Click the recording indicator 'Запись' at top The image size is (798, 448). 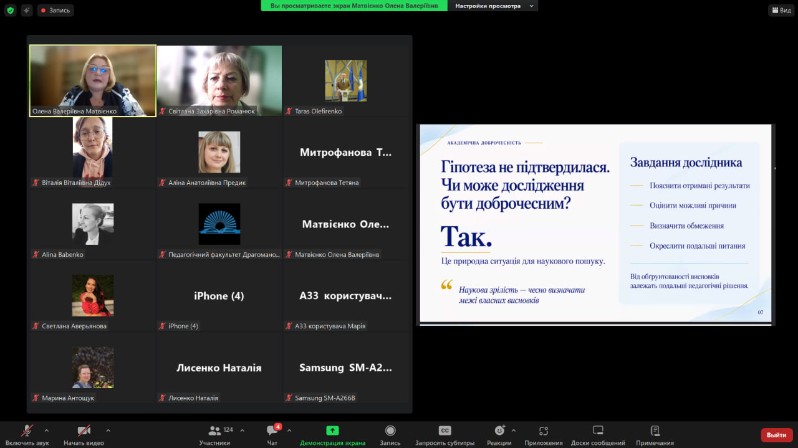tap(55, 10)
